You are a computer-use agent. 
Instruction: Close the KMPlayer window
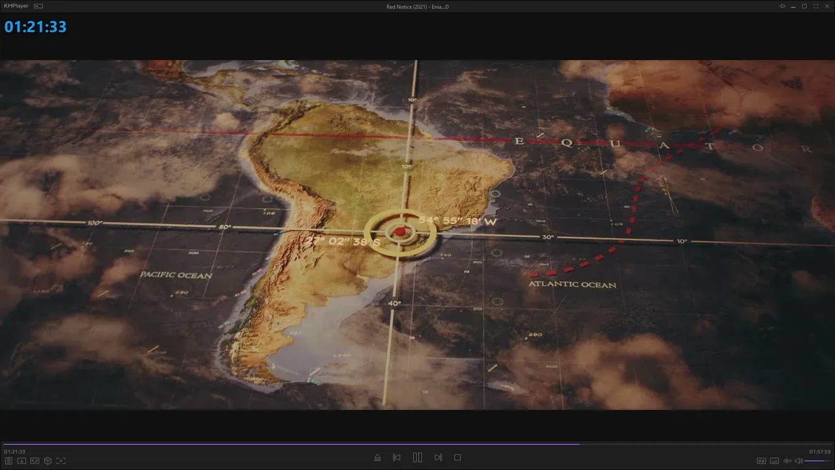(827, 6)
